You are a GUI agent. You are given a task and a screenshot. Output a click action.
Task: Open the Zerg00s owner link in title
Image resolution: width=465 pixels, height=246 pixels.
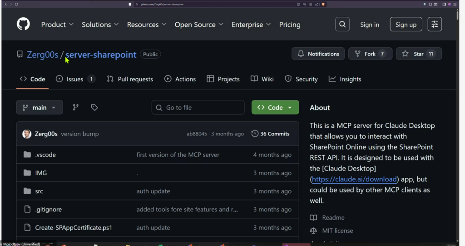pos(42,55)
